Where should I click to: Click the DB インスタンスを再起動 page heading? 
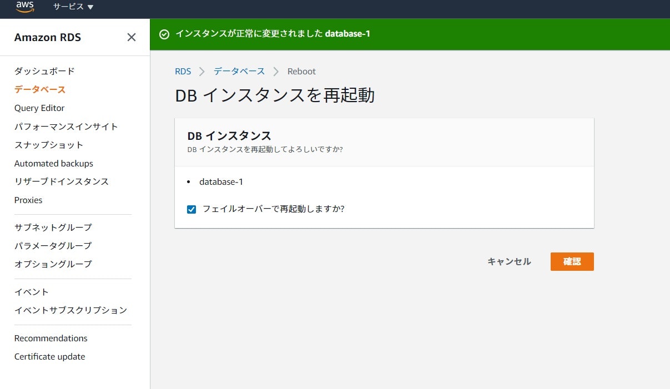click(x=275, y=95)
